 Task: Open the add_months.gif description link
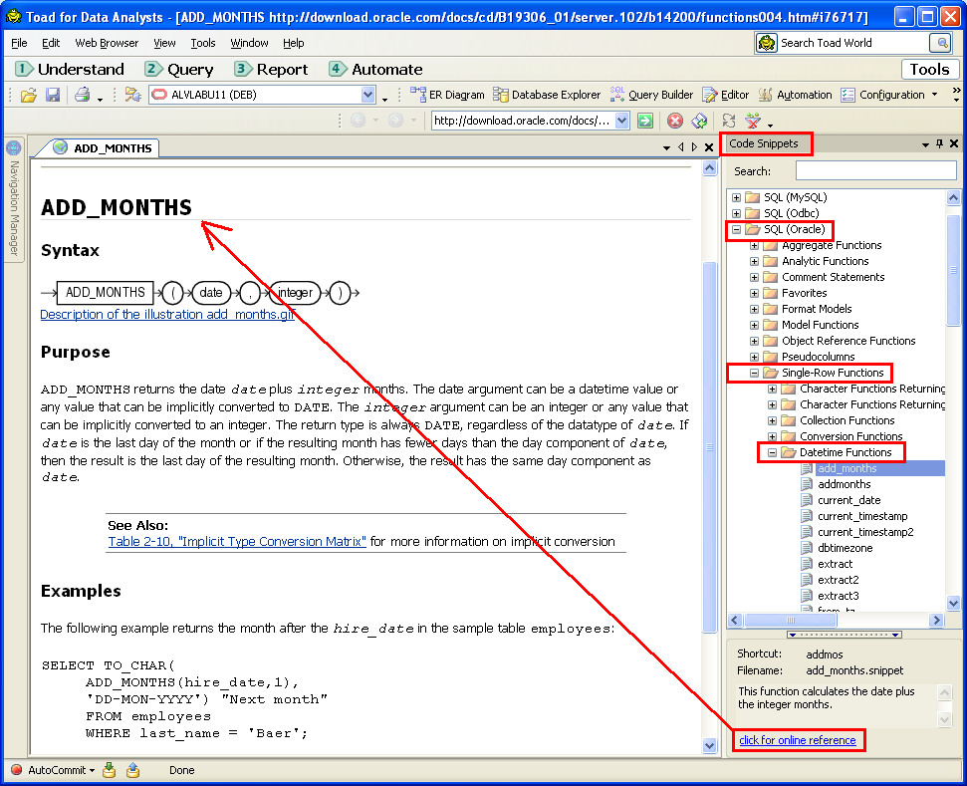(x=167, y=315)
